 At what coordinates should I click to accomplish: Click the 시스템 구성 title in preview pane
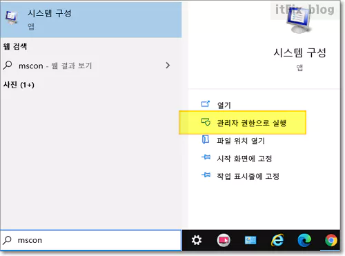tap(299, 52)
